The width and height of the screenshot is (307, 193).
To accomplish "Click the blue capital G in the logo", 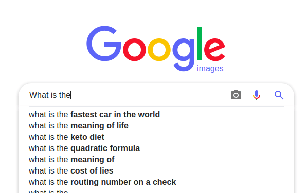I will (104, 44).
